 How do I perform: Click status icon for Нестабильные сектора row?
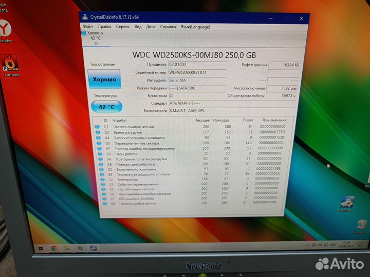103,189
